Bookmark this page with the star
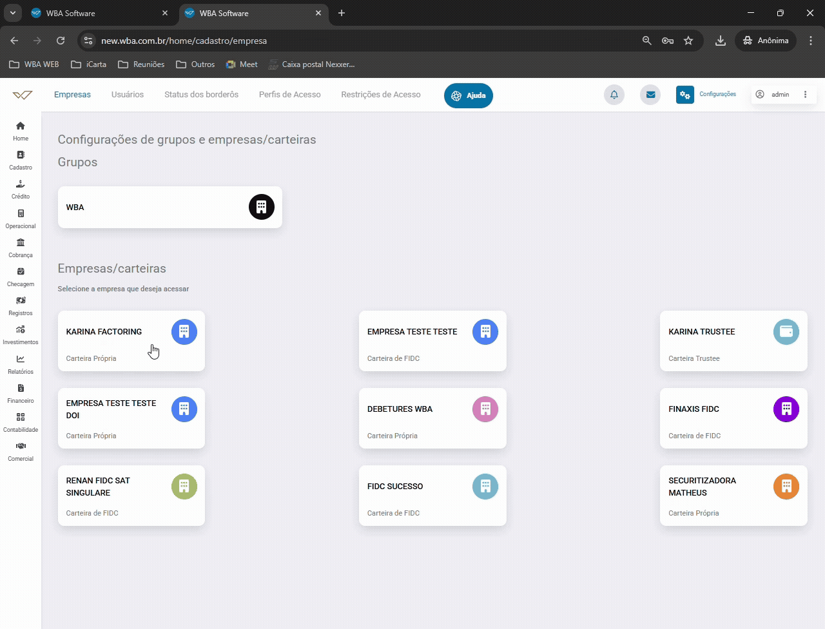 pos(688,41)
